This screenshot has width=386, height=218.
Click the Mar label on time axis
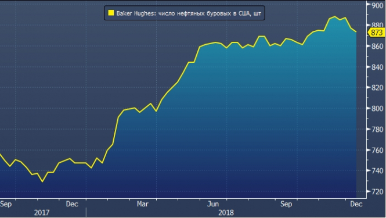[x=143, y=204]
